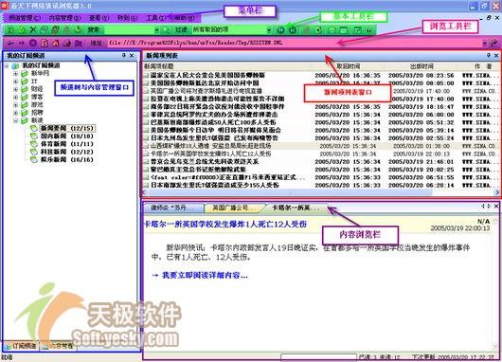This screenshot has height=362, width=502.
Task: Select news row 商务部22日将开紧急会议
Action: pos(321,107)
